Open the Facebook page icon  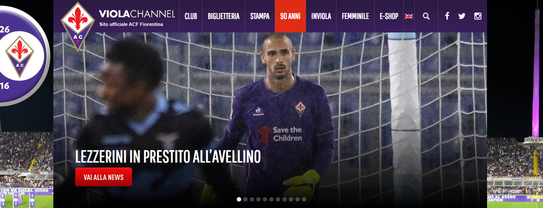tap(447, 16)
